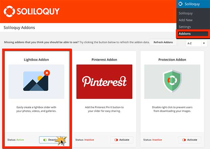Viewport: 210px width, 149px height.
Task: Click the Refresh Addons button
Action: click(x=163, y=42)
